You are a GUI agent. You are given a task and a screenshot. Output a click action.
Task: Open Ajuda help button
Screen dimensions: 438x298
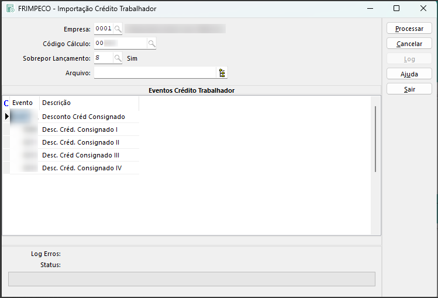409,74
